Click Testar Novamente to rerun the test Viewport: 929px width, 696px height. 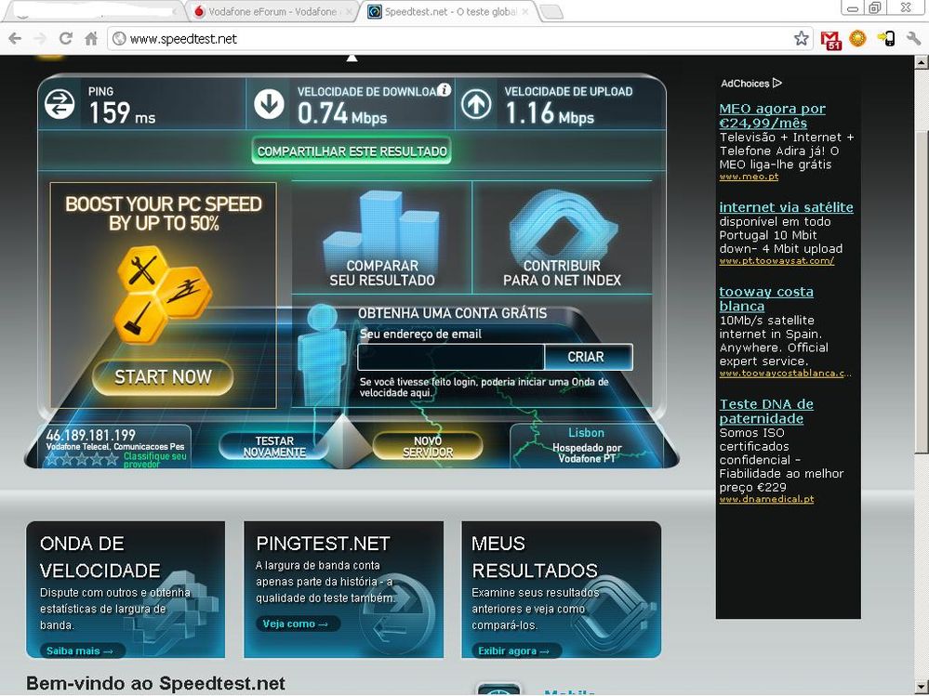point(274,447)
